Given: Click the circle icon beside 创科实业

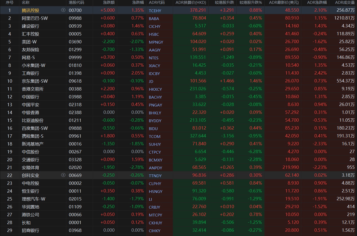Looking at the screenshot, I should (63, 175).
